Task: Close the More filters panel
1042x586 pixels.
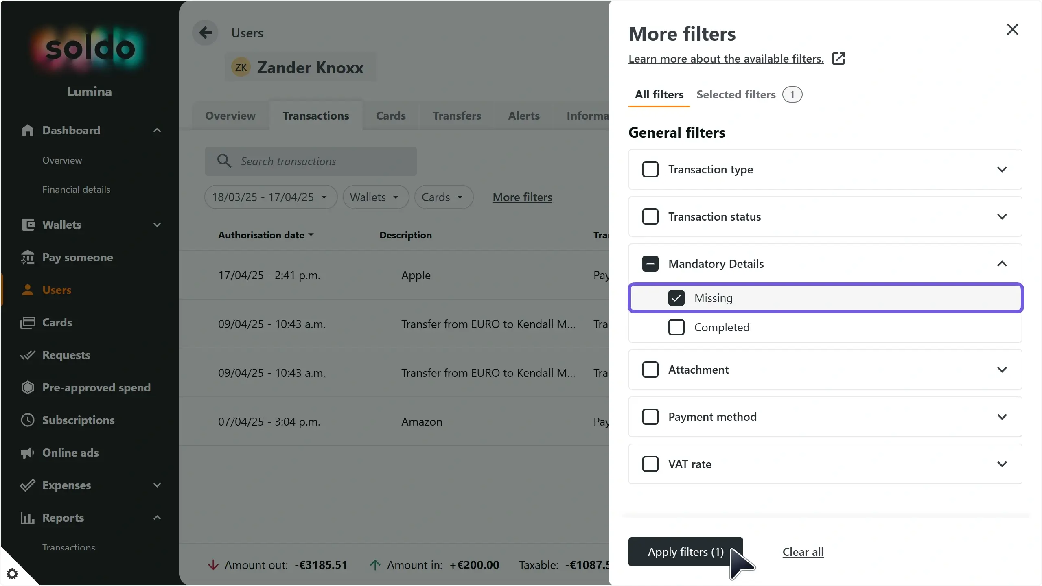Action: 1012,29
